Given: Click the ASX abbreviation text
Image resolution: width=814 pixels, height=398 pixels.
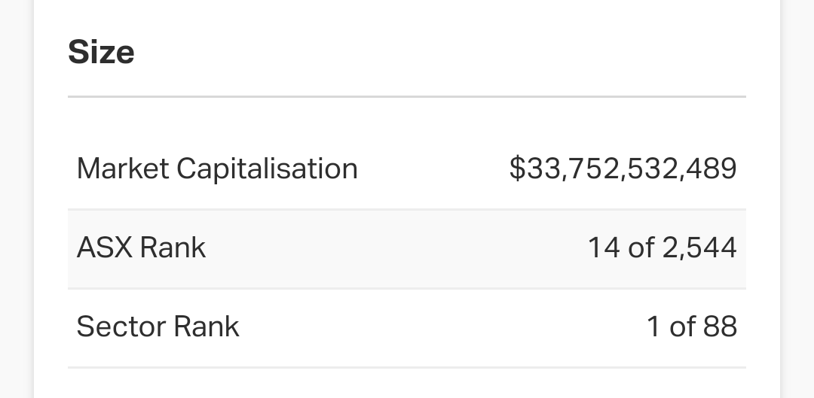Looking at the screenshot, I should coord(104,248).
